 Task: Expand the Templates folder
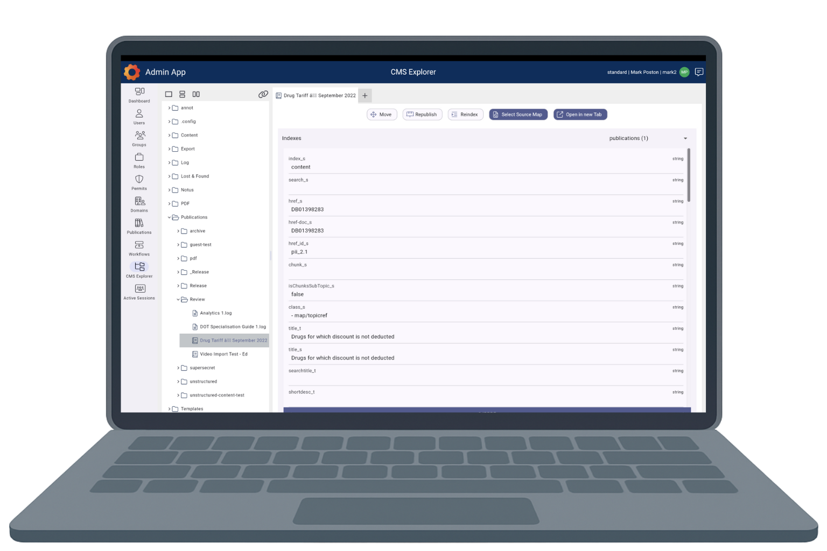(170, 409)
